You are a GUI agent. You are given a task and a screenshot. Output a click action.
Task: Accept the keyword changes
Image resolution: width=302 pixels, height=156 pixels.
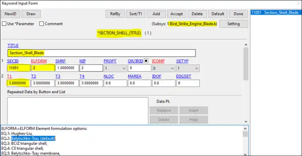point(176,14)
